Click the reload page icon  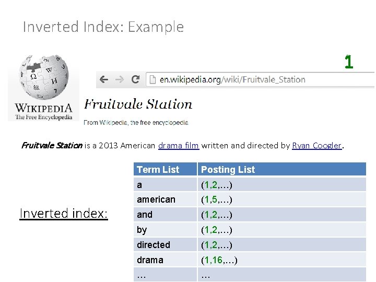point(135,79)
